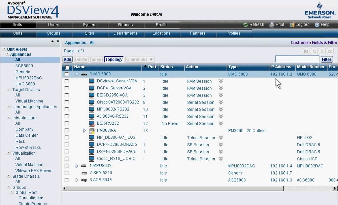
Task: Click the device icon beside 2-SPM 5340
Action: pyautogui.click(x=84, y=173)
